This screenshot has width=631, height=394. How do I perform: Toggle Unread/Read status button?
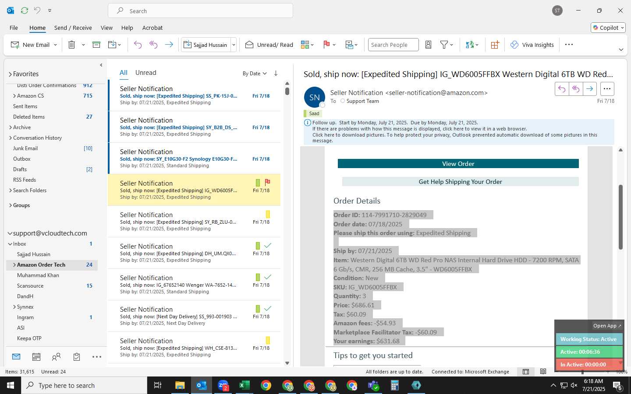coord(269,45)
